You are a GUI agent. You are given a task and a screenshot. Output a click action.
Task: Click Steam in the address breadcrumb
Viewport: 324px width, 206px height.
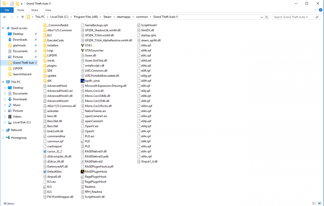(x=107, y=17)
